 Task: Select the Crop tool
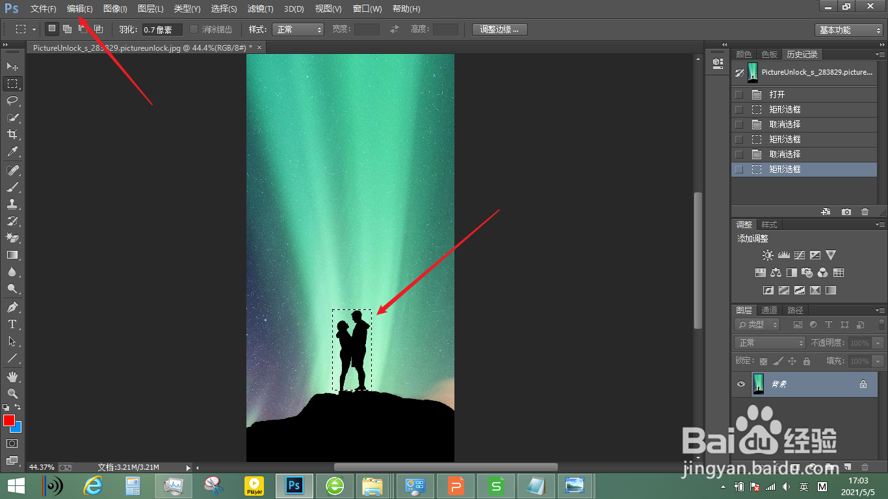[12, 134]
